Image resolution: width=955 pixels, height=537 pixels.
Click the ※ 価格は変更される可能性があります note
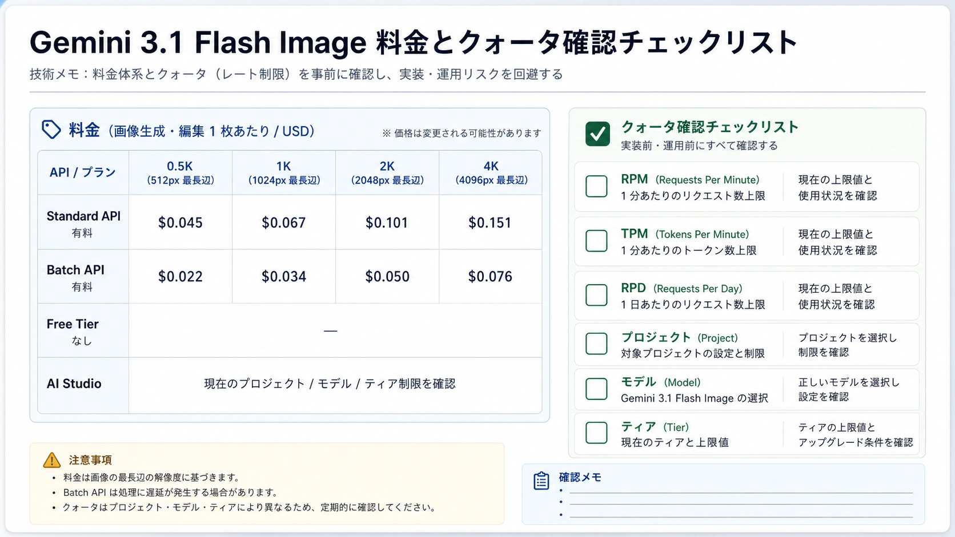pyautogui.click(x=462, y=133)
